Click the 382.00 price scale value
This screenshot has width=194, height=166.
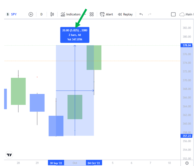tap(187, 28)
